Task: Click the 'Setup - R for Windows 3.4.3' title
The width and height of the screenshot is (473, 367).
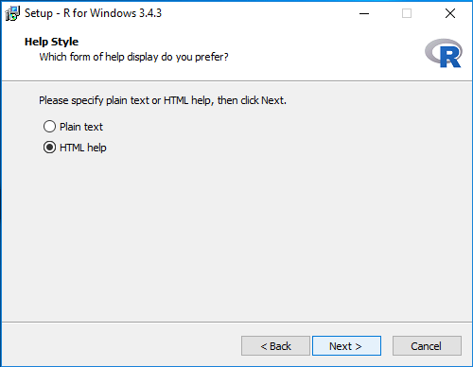Action: 93,13
